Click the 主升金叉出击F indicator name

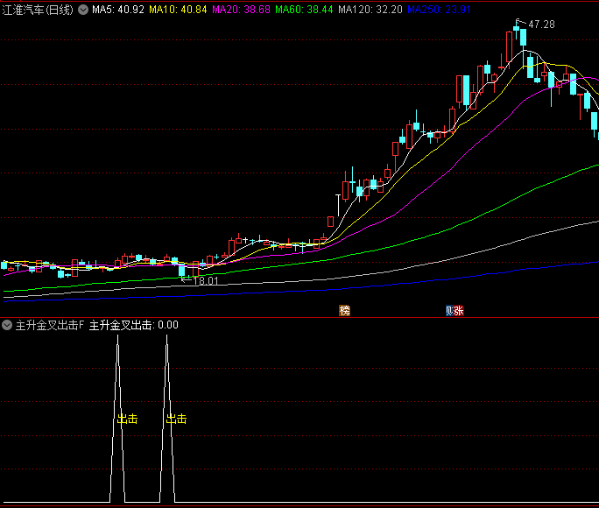point(49,326)
